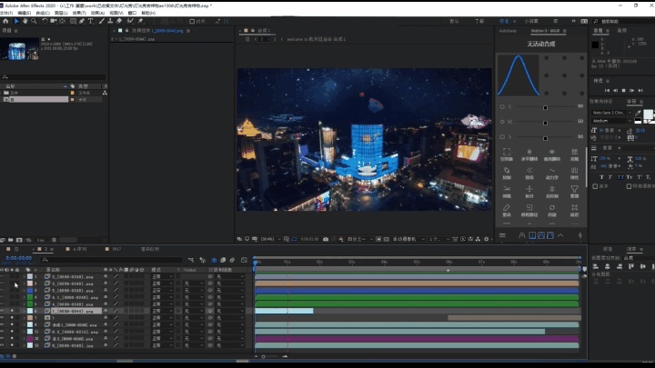Open the 合成(C) composition menu

pos(43,13)
